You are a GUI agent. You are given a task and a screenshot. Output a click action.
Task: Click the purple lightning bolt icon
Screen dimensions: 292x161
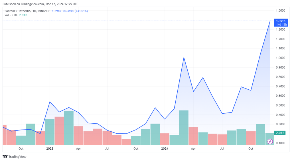pos(270,142)
